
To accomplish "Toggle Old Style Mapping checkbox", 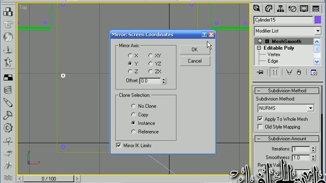I will coord(260,127).
